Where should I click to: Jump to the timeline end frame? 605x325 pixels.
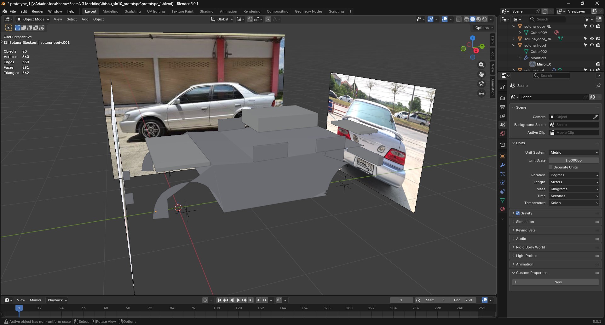tap(251, 300)
